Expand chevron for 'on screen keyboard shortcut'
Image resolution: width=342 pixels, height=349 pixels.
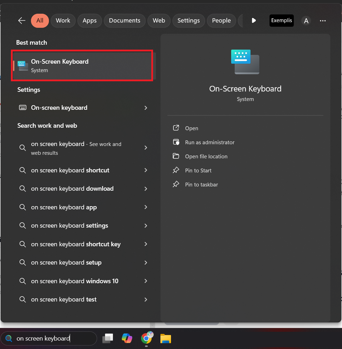point(146,170)
